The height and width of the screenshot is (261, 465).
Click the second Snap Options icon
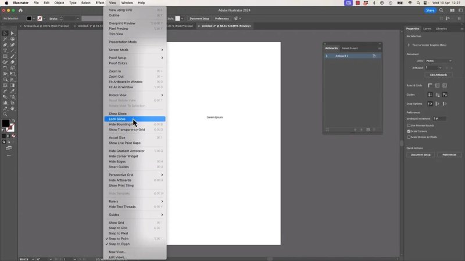pyautogui.click(x=438, y=104)
